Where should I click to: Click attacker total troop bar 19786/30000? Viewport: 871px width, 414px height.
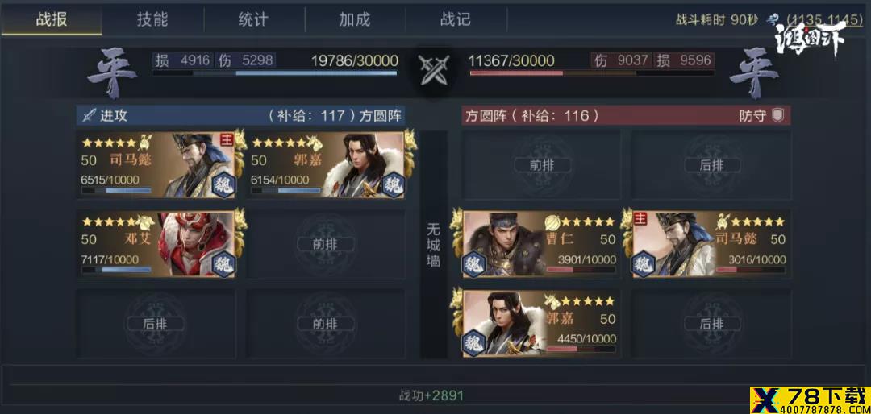275,65
